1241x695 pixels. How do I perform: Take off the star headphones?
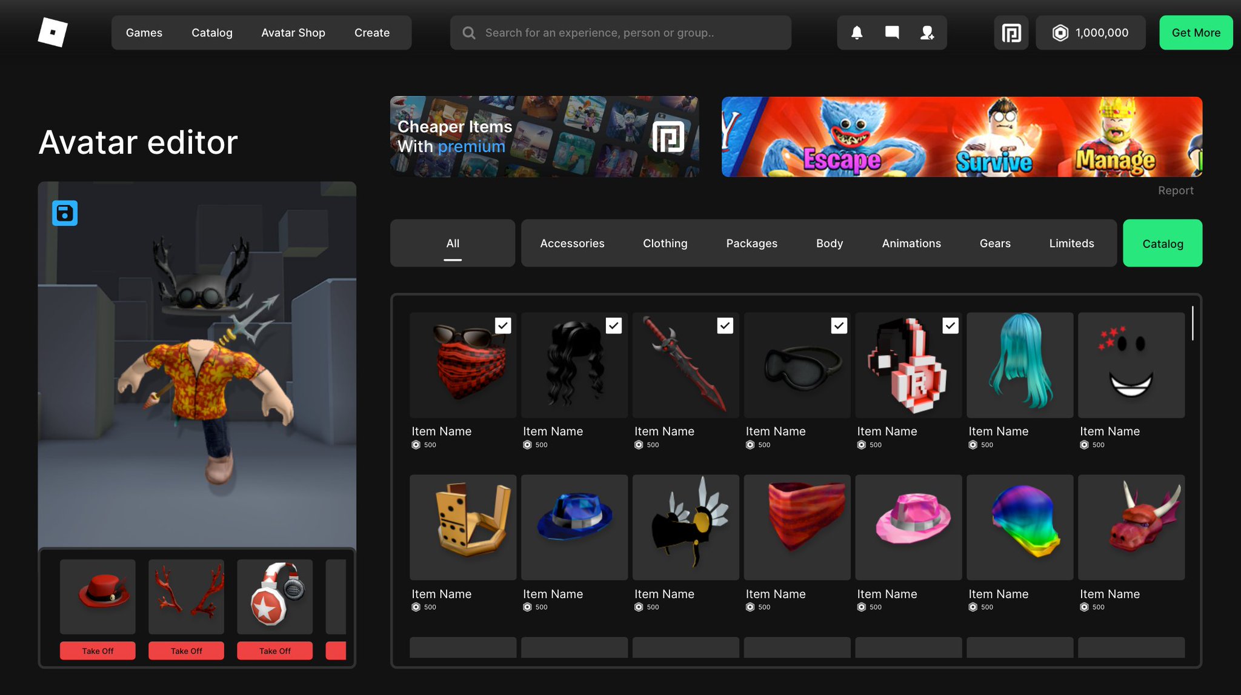(x=274, y=651)
